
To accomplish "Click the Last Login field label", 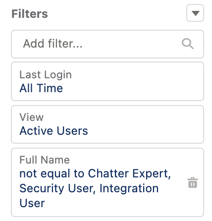I will pyautogui.click(x=46, y=75).
